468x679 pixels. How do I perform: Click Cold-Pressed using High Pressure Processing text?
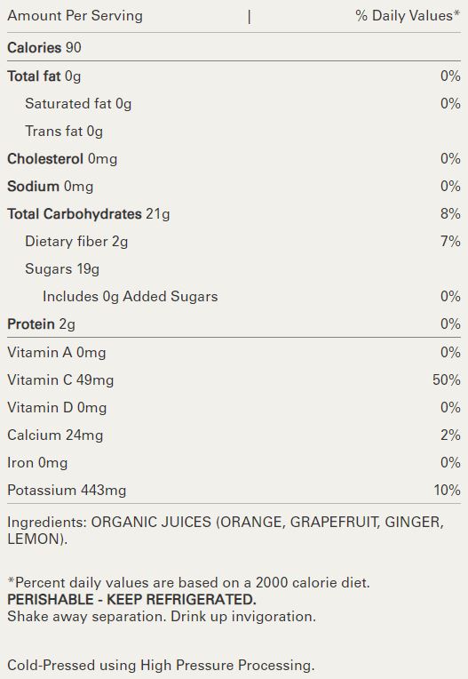tap(161, 665)
